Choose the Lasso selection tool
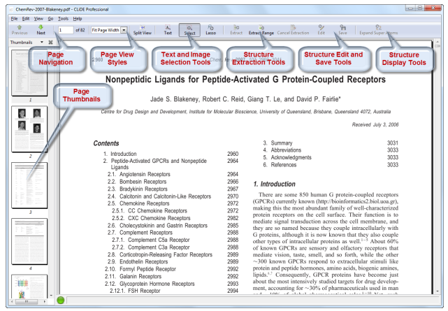The image size is (448, 311). point(210,30)
